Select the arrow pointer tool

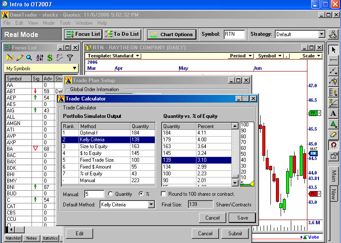pyautogui.click(x=333, y=50)
